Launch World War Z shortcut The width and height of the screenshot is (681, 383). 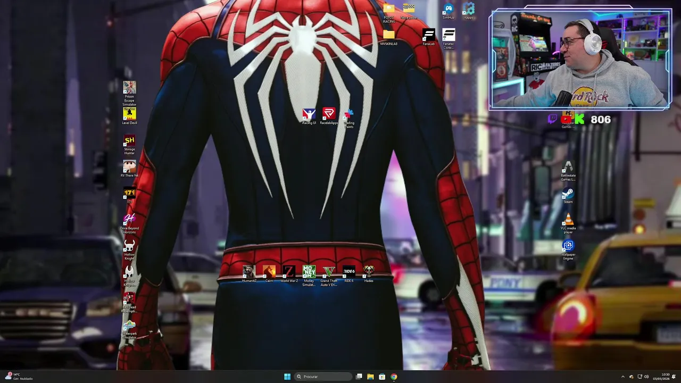(289, 274)
